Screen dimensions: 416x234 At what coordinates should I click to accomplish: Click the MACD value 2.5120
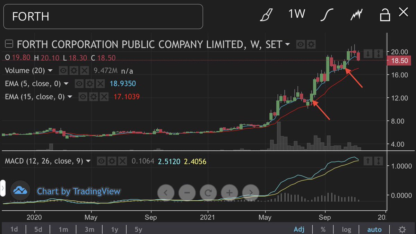(x=169, y=161)
